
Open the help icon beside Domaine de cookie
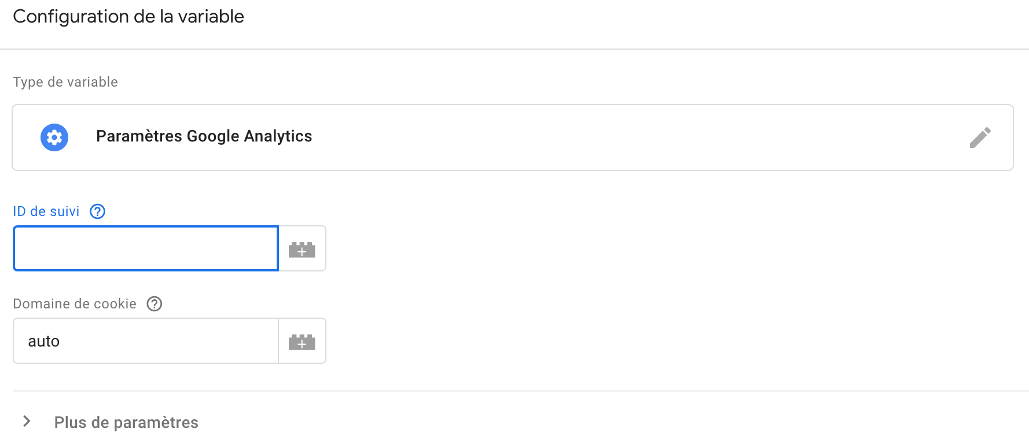(155, 304)
